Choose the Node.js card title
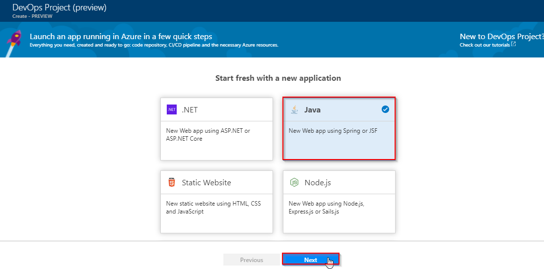 (x=318, y=182)
